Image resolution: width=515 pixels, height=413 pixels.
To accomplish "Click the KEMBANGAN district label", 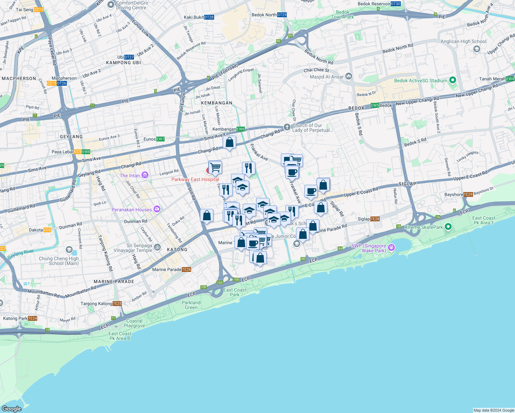I will click(x=217, y=103).
